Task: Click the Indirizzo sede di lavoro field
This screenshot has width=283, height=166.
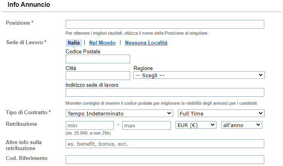Action: 165,92
